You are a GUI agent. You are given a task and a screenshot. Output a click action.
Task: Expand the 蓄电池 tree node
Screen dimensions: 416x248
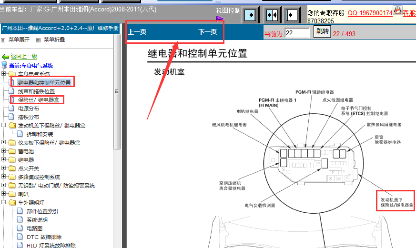point(3,151)
